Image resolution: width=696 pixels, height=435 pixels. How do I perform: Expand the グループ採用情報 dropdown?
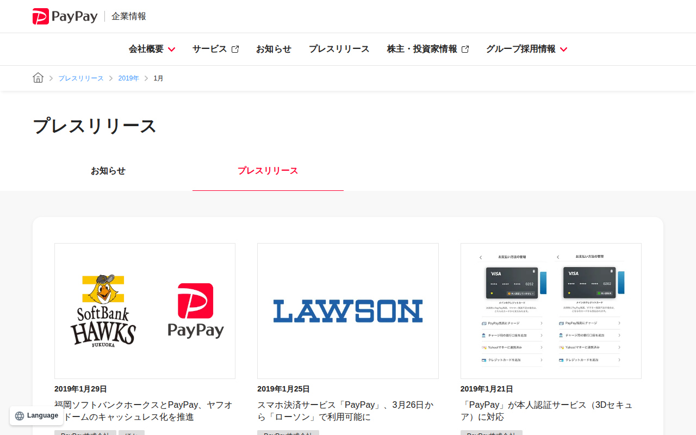click(526, 49)
